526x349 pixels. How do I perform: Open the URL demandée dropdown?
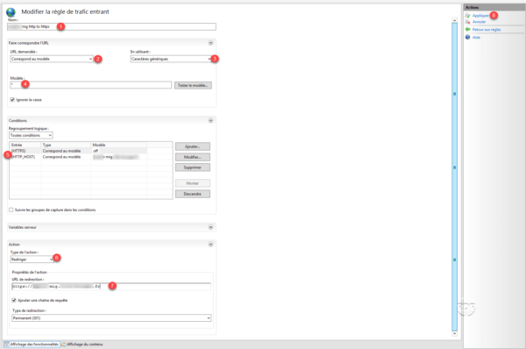click(52, 59)
